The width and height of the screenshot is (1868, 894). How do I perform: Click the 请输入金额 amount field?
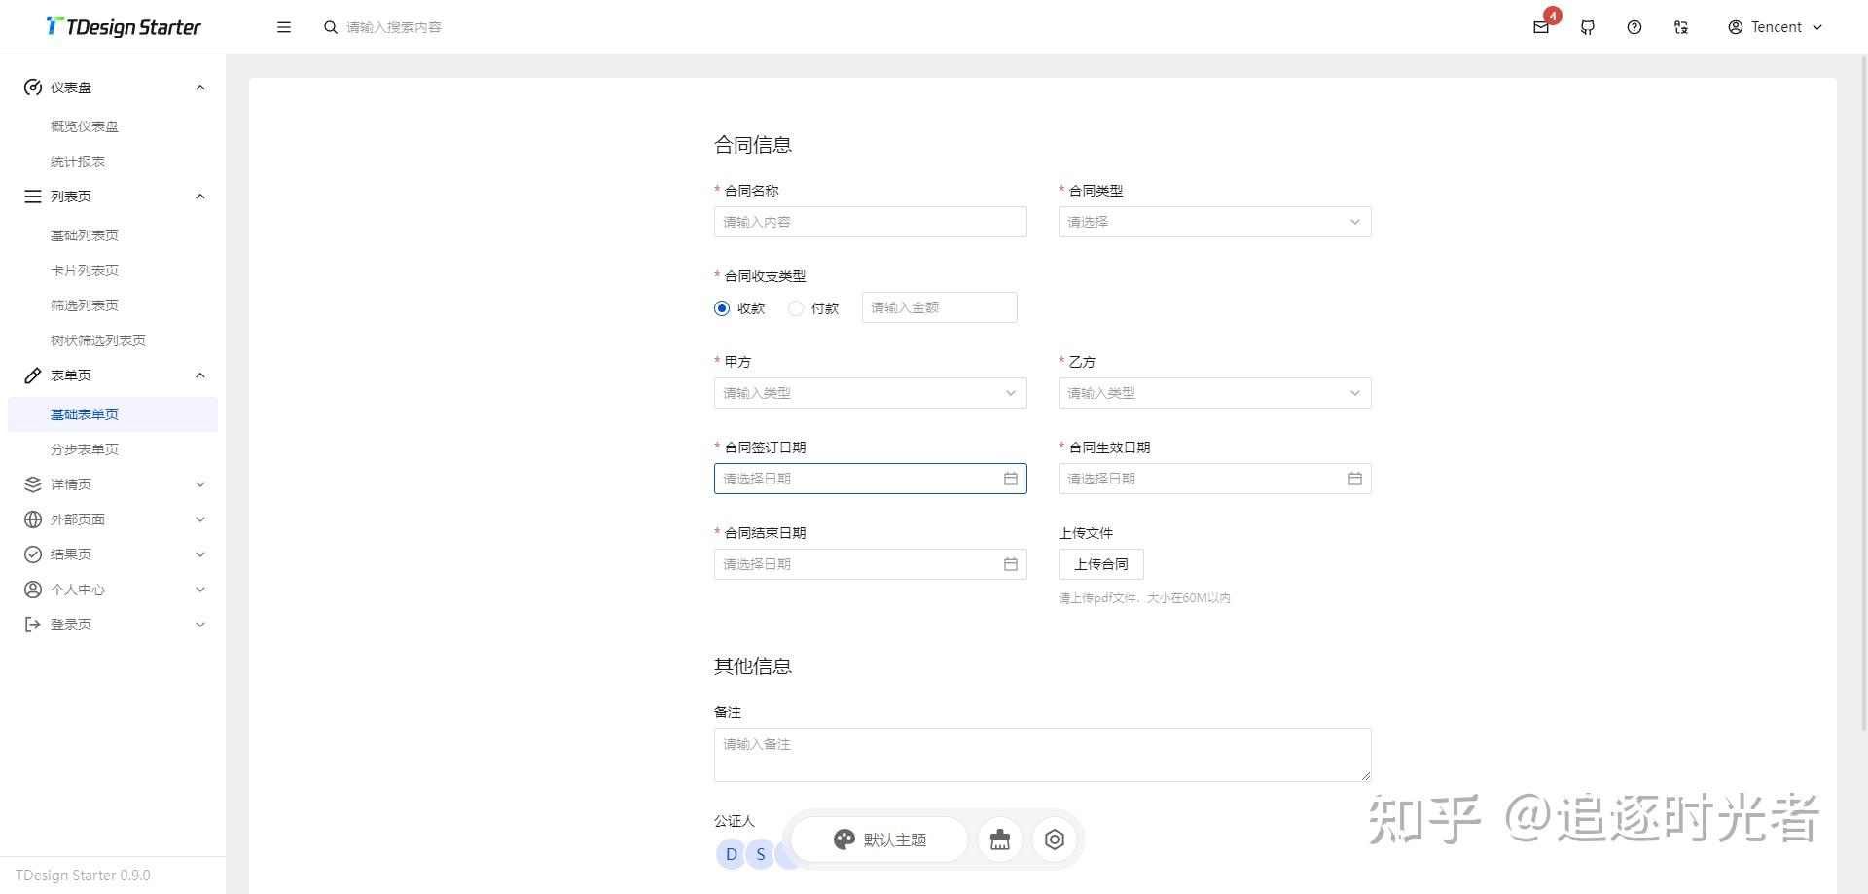point(940,307)
